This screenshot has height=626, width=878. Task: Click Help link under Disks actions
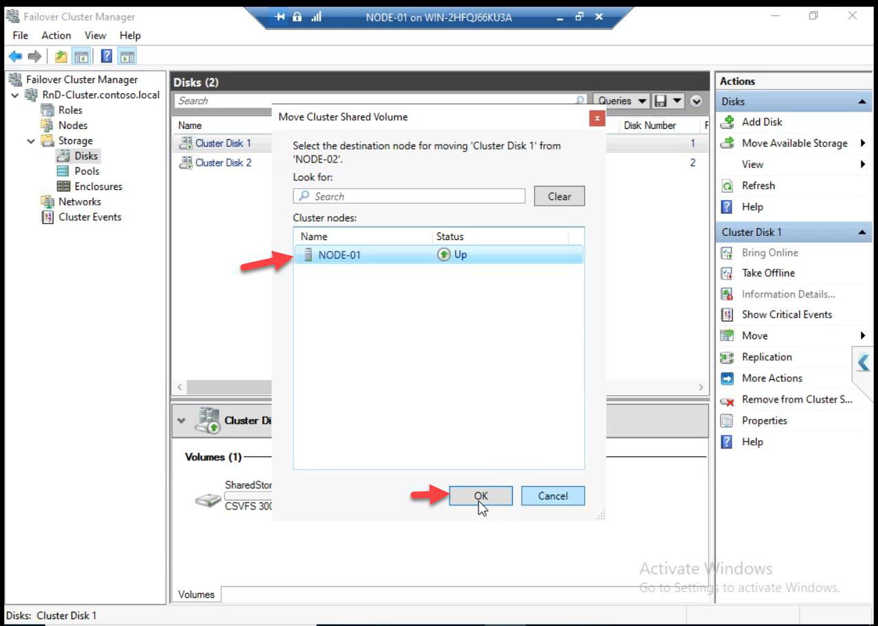[752, 207]
